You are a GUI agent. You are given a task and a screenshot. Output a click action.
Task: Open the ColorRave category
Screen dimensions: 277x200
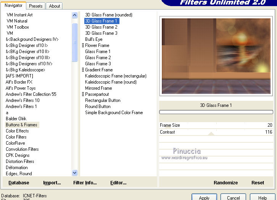[15, 143]
